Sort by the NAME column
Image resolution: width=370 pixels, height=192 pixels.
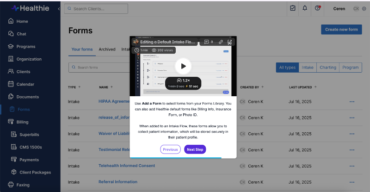coord(106,87)
